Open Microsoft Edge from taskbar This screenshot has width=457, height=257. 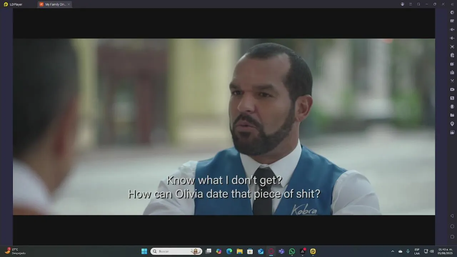pos(229,251)
